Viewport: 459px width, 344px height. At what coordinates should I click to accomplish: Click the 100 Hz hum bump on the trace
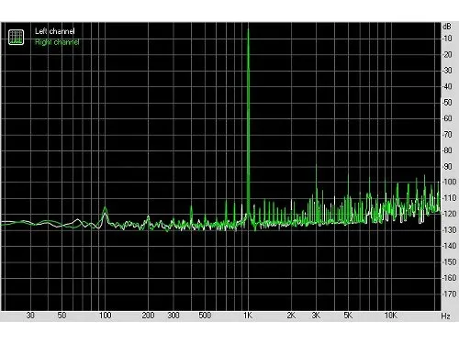pyautogui.click(x=105, y=208)
